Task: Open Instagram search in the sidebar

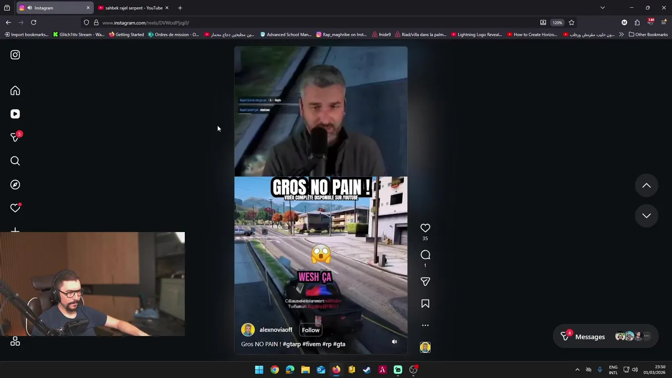Action: point(15,161)
